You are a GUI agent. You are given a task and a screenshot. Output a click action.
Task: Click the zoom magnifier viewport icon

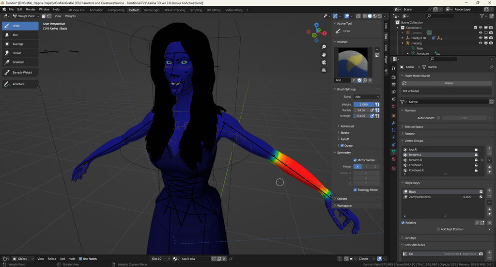click(x=324, y=47)
